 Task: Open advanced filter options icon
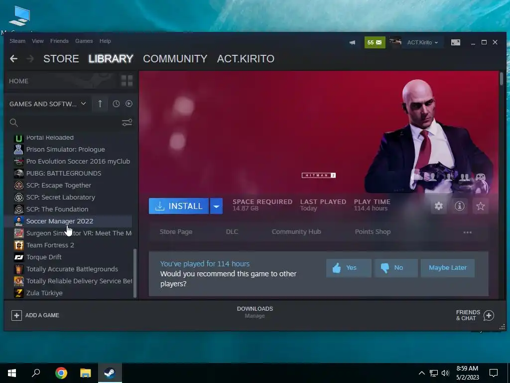[x=127, y=123]
